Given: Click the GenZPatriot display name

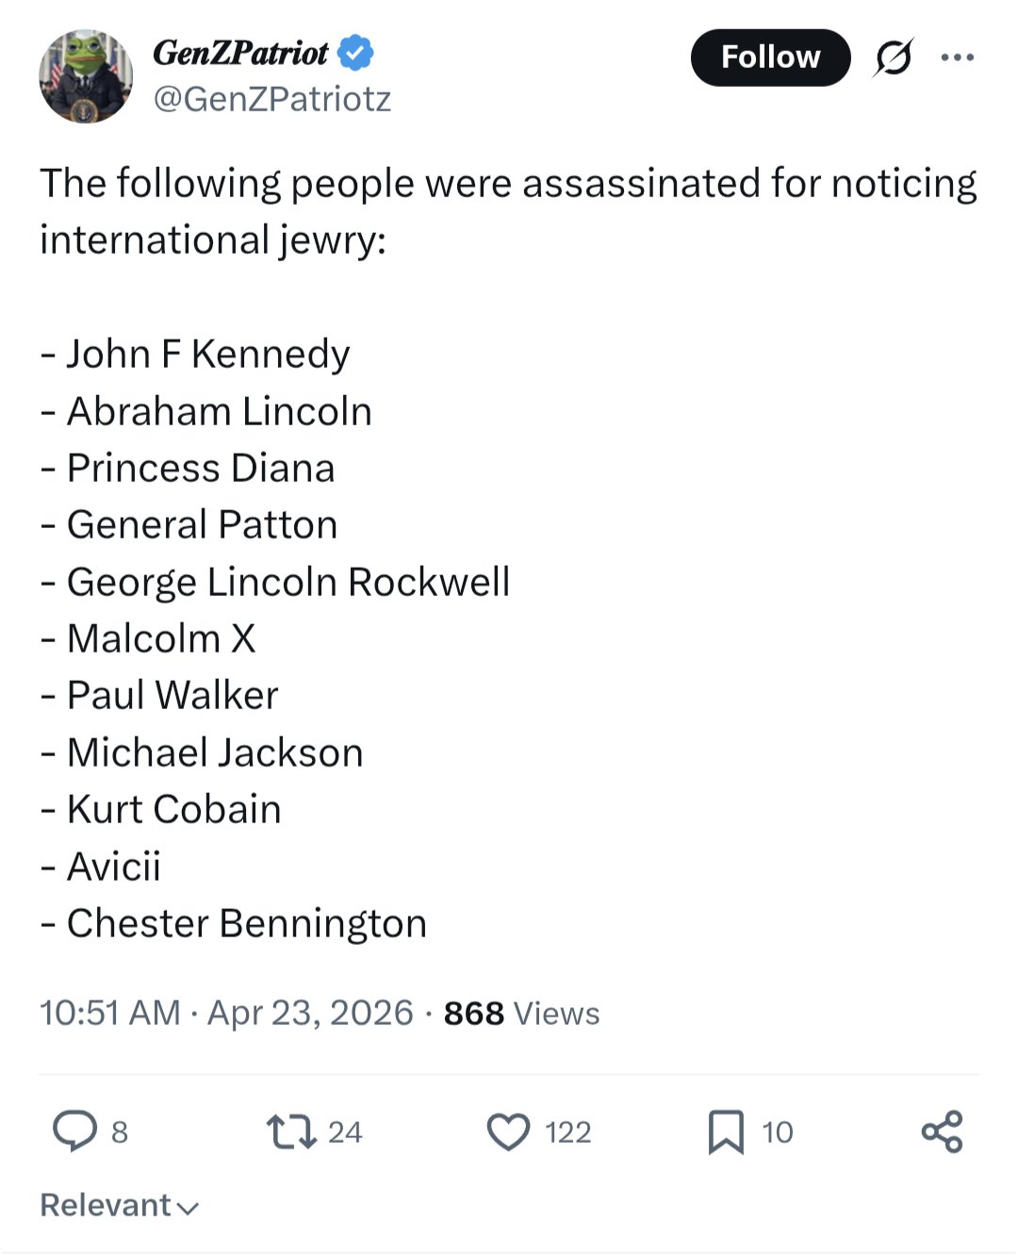Looking at the screenshot, I should 240,53.
